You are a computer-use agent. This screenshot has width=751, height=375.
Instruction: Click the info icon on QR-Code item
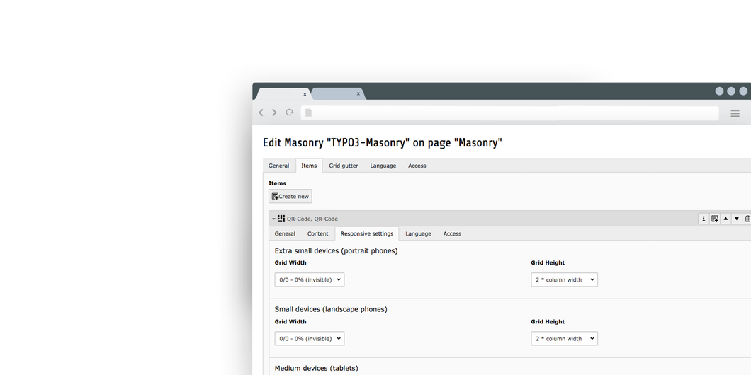click(x=704, y=219)
